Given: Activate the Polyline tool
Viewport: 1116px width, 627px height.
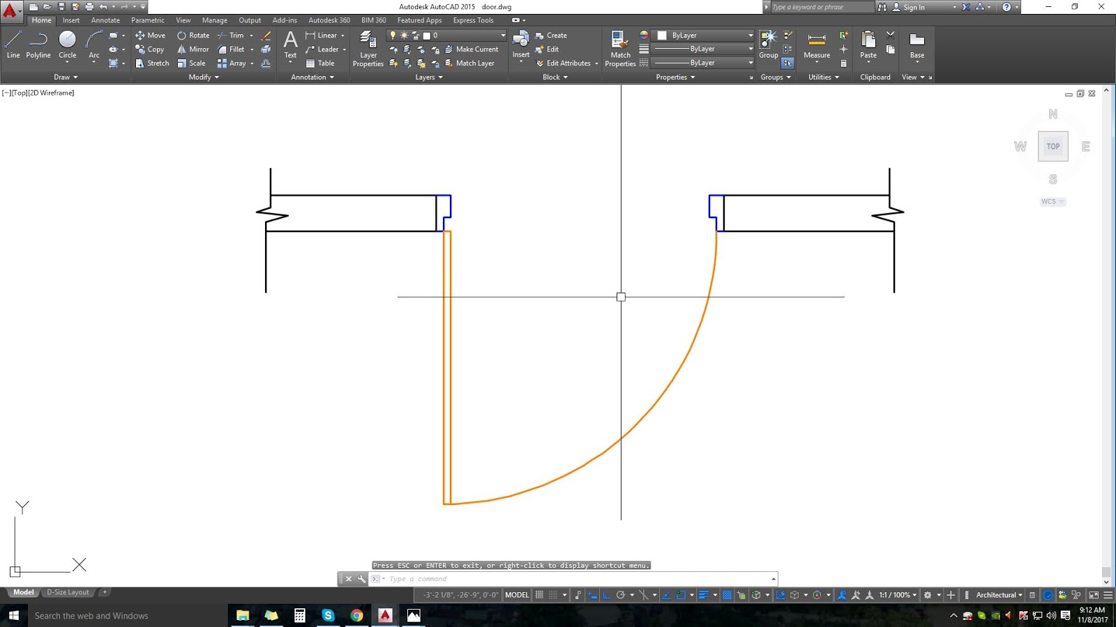Looking at the screenshot, I should coord(38,45).
